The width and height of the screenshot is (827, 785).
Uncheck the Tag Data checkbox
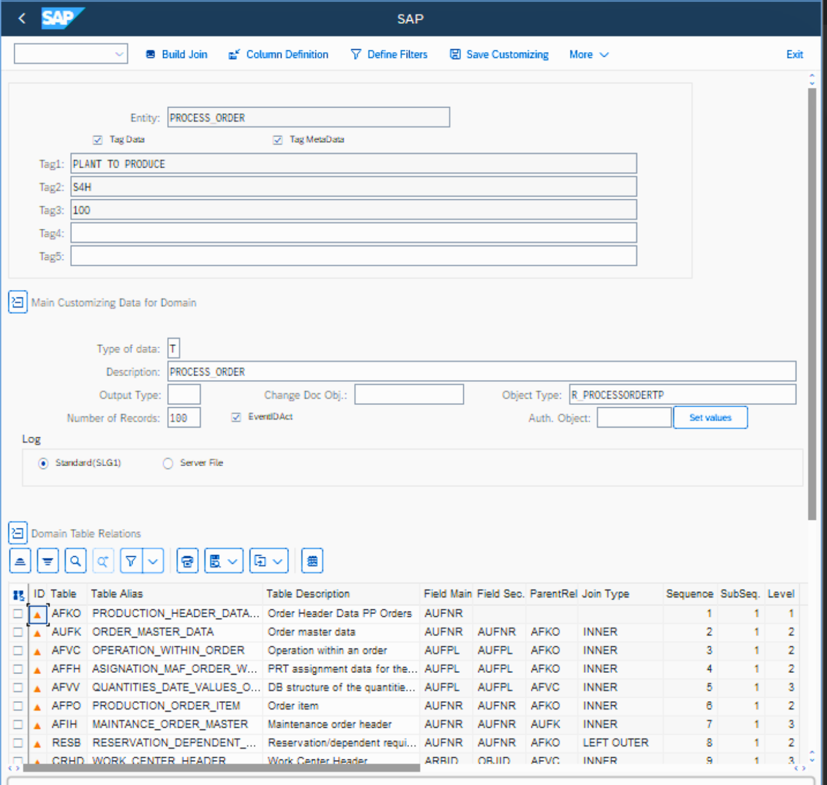(x=97, y=140)
